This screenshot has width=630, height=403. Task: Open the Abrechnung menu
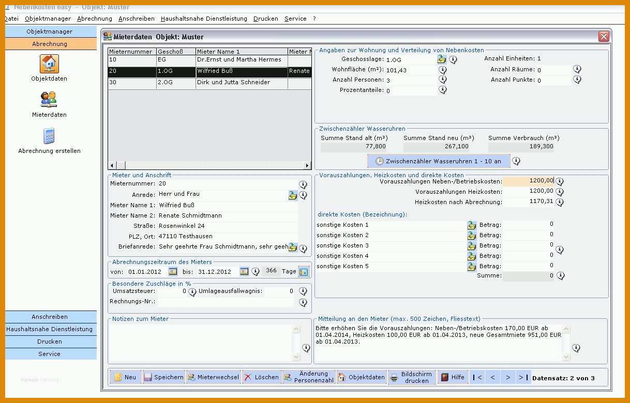click(95, 19)
